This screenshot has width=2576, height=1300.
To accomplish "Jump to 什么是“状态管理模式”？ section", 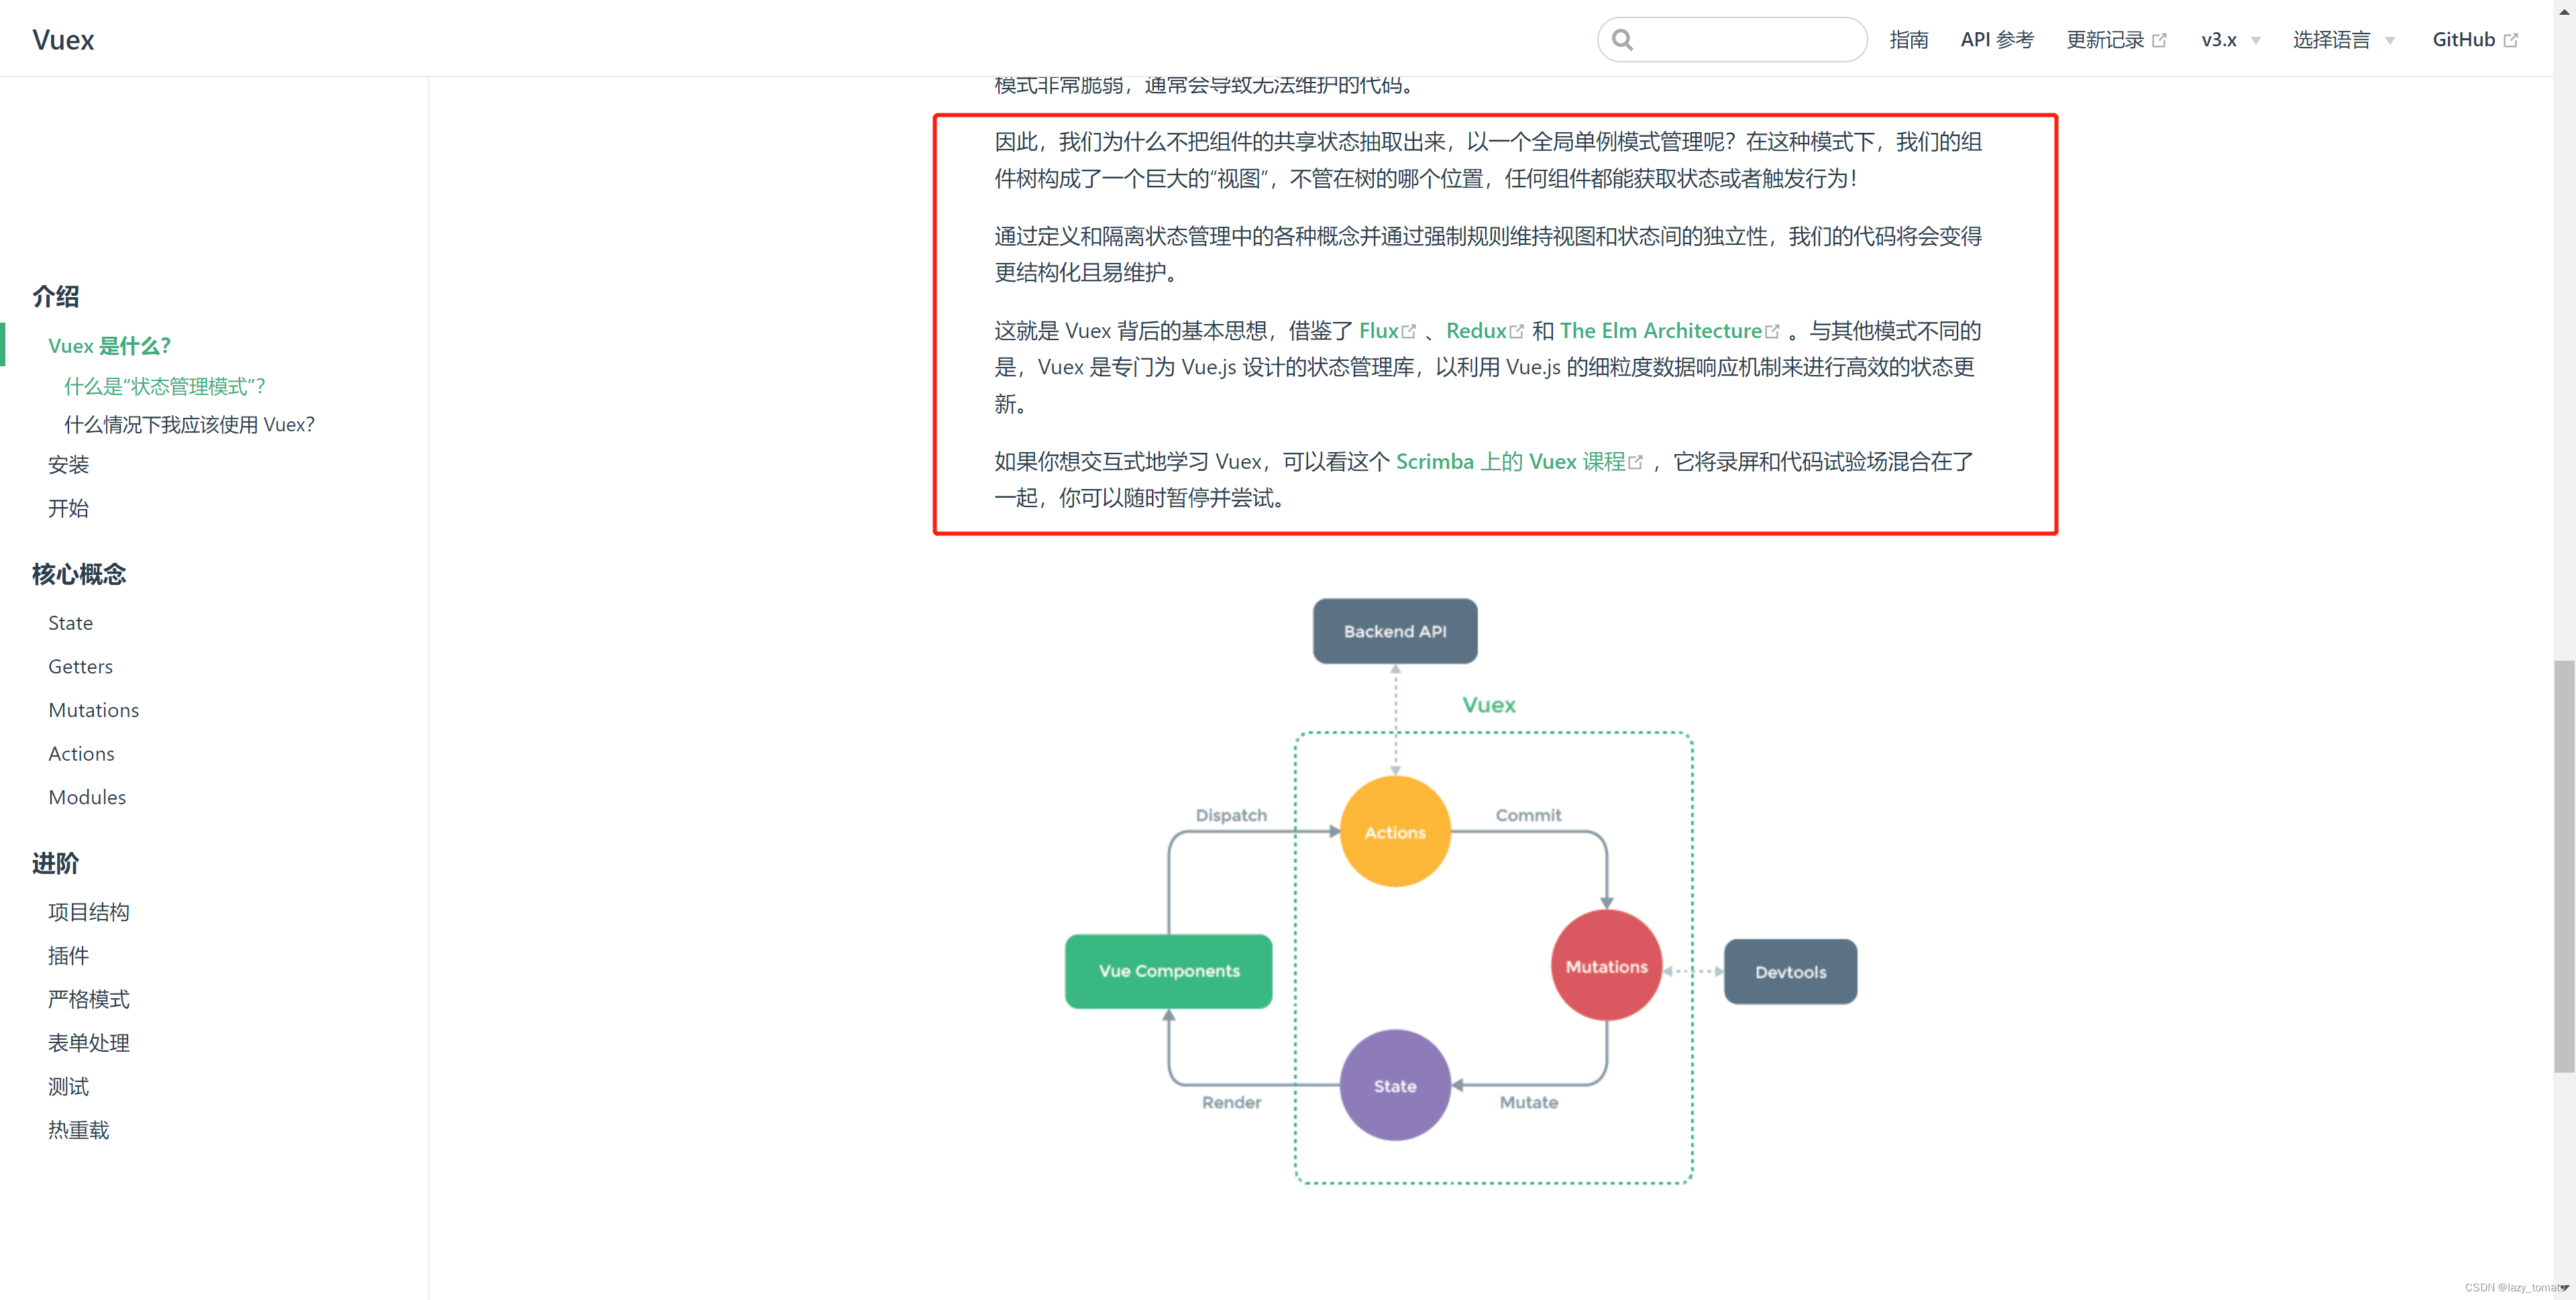I will (x=165, y=386).
